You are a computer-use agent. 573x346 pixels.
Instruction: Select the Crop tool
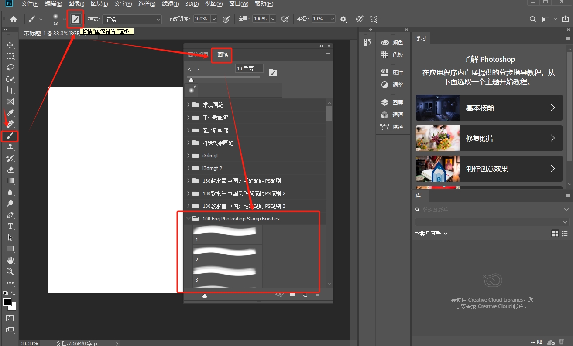coord(10,90)
